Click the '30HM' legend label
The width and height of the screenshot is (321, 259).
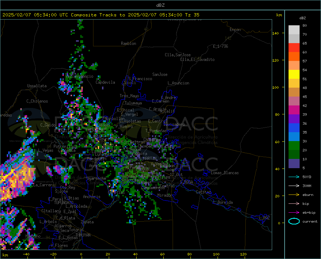(307, 186)
